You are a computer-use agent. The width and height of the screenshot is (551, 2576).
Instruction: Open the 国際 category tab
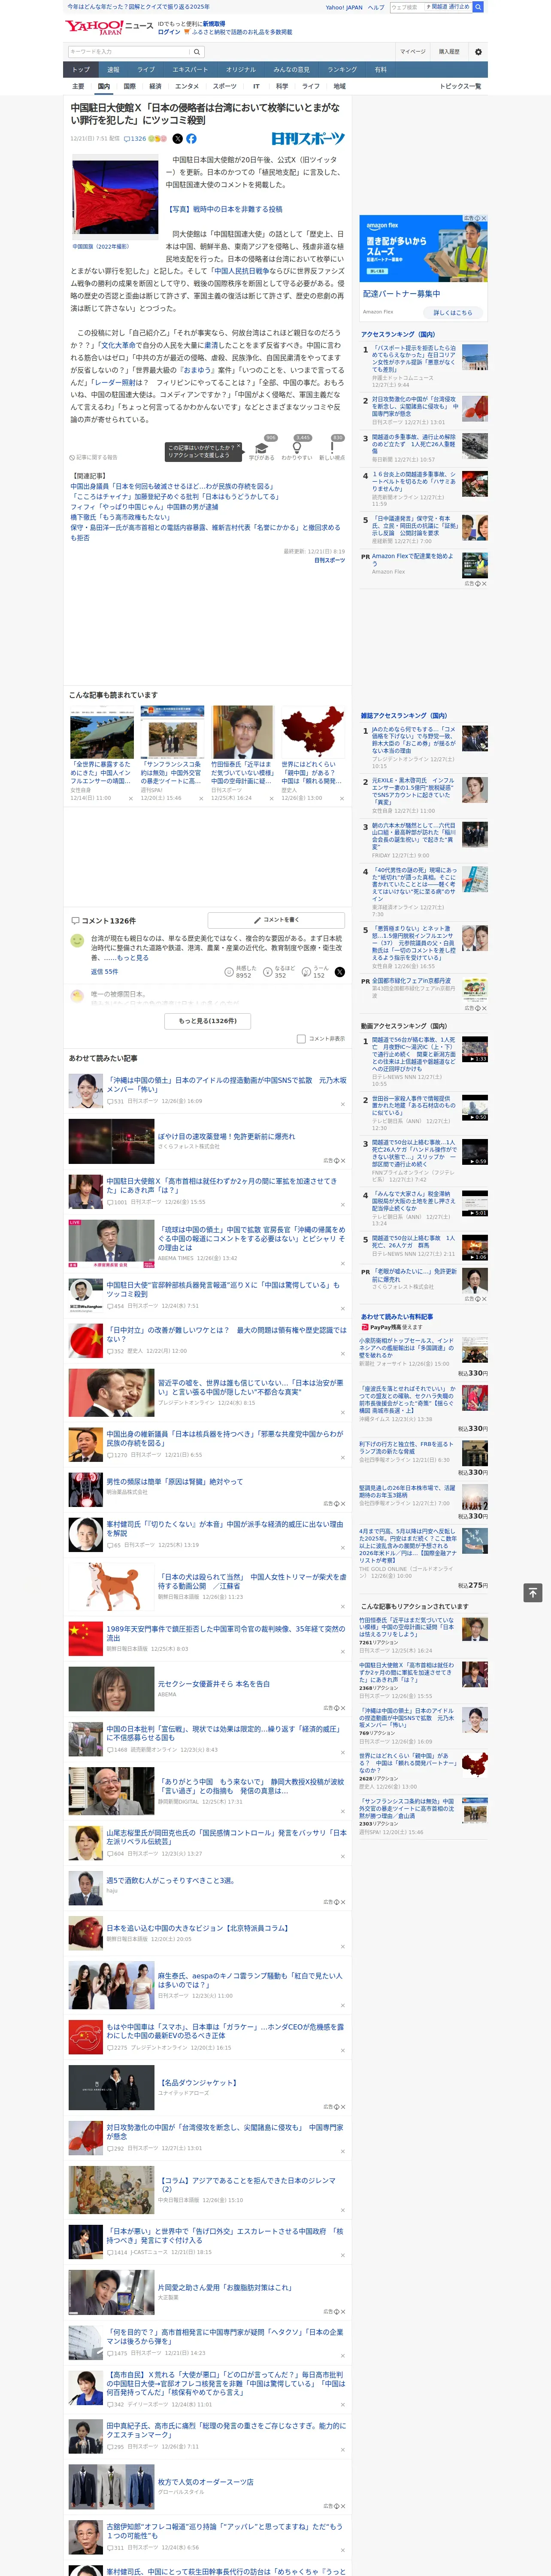click(129, 86)
